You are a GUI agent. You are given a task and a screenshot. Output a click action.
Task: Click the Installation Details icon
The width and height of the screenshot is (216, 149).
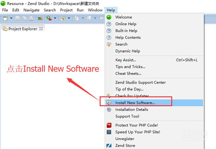[x=109, y=110]
